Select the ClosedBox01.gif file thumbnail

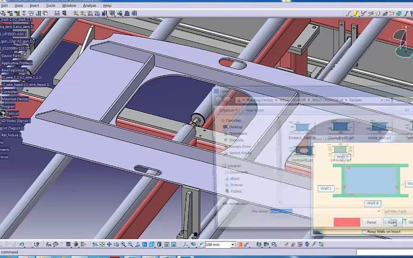coord(341,130)
